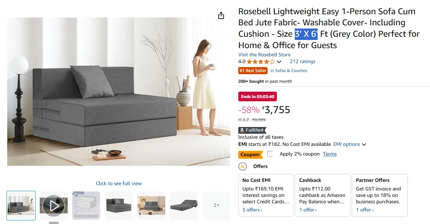Click main product image for full view
This screenshot has height=224, width=430.
[119, 92]
